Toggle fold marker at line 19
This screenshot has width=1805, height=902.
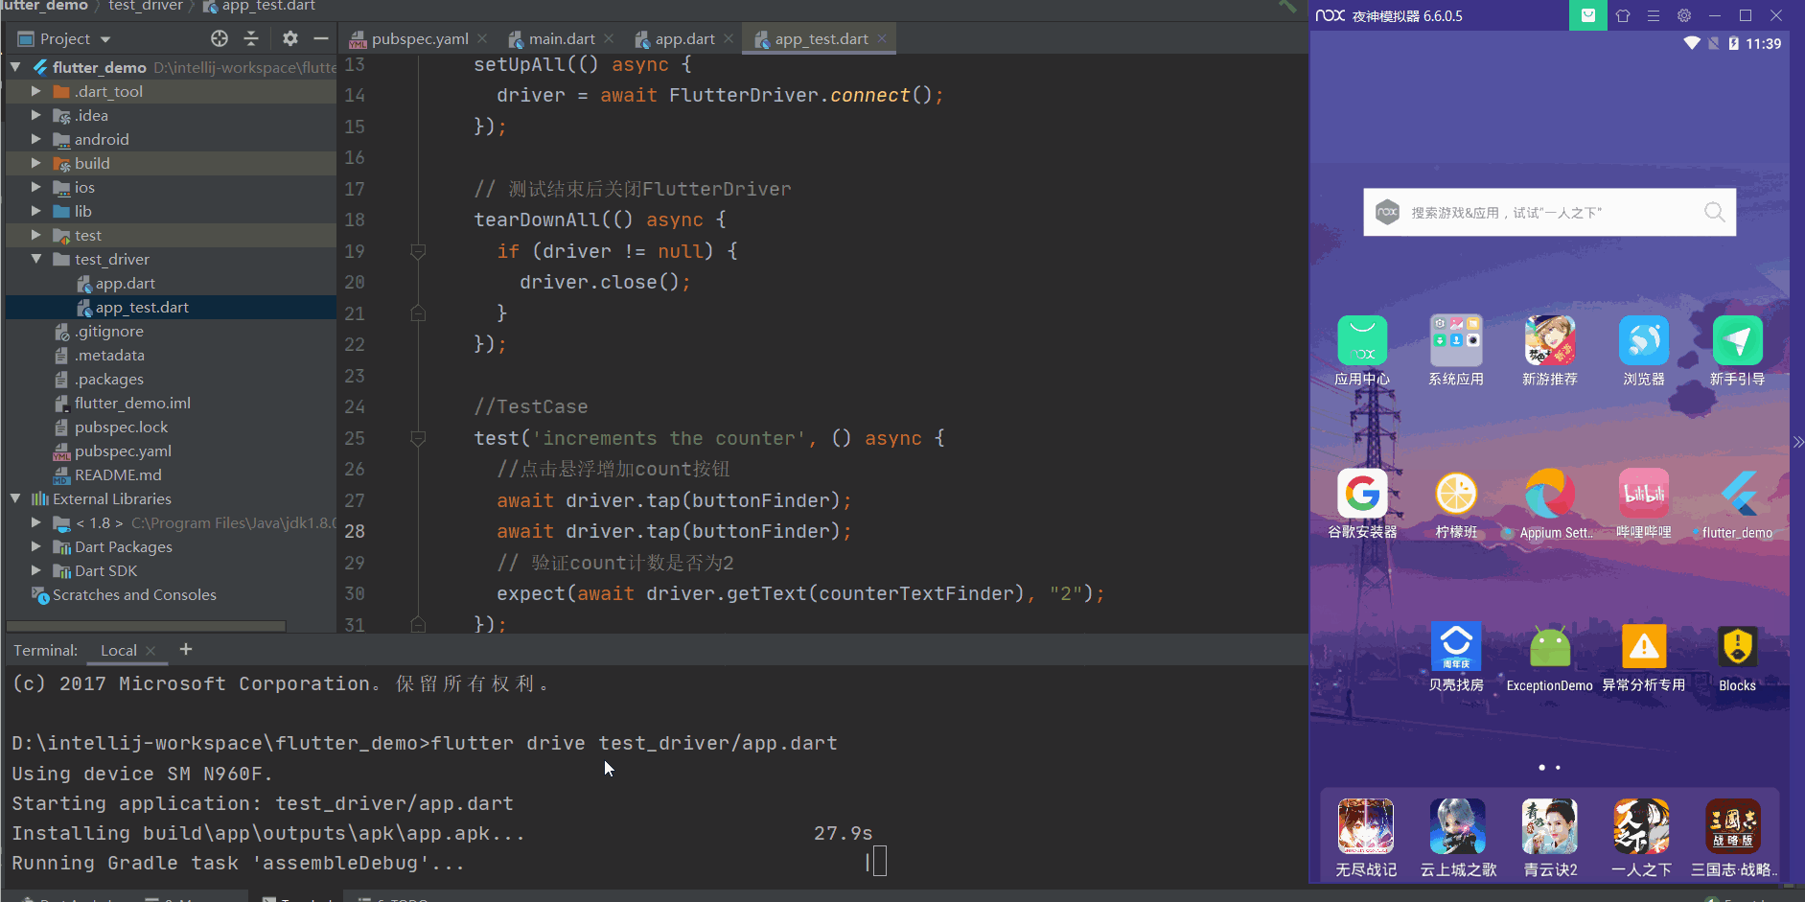pos(418,251)
